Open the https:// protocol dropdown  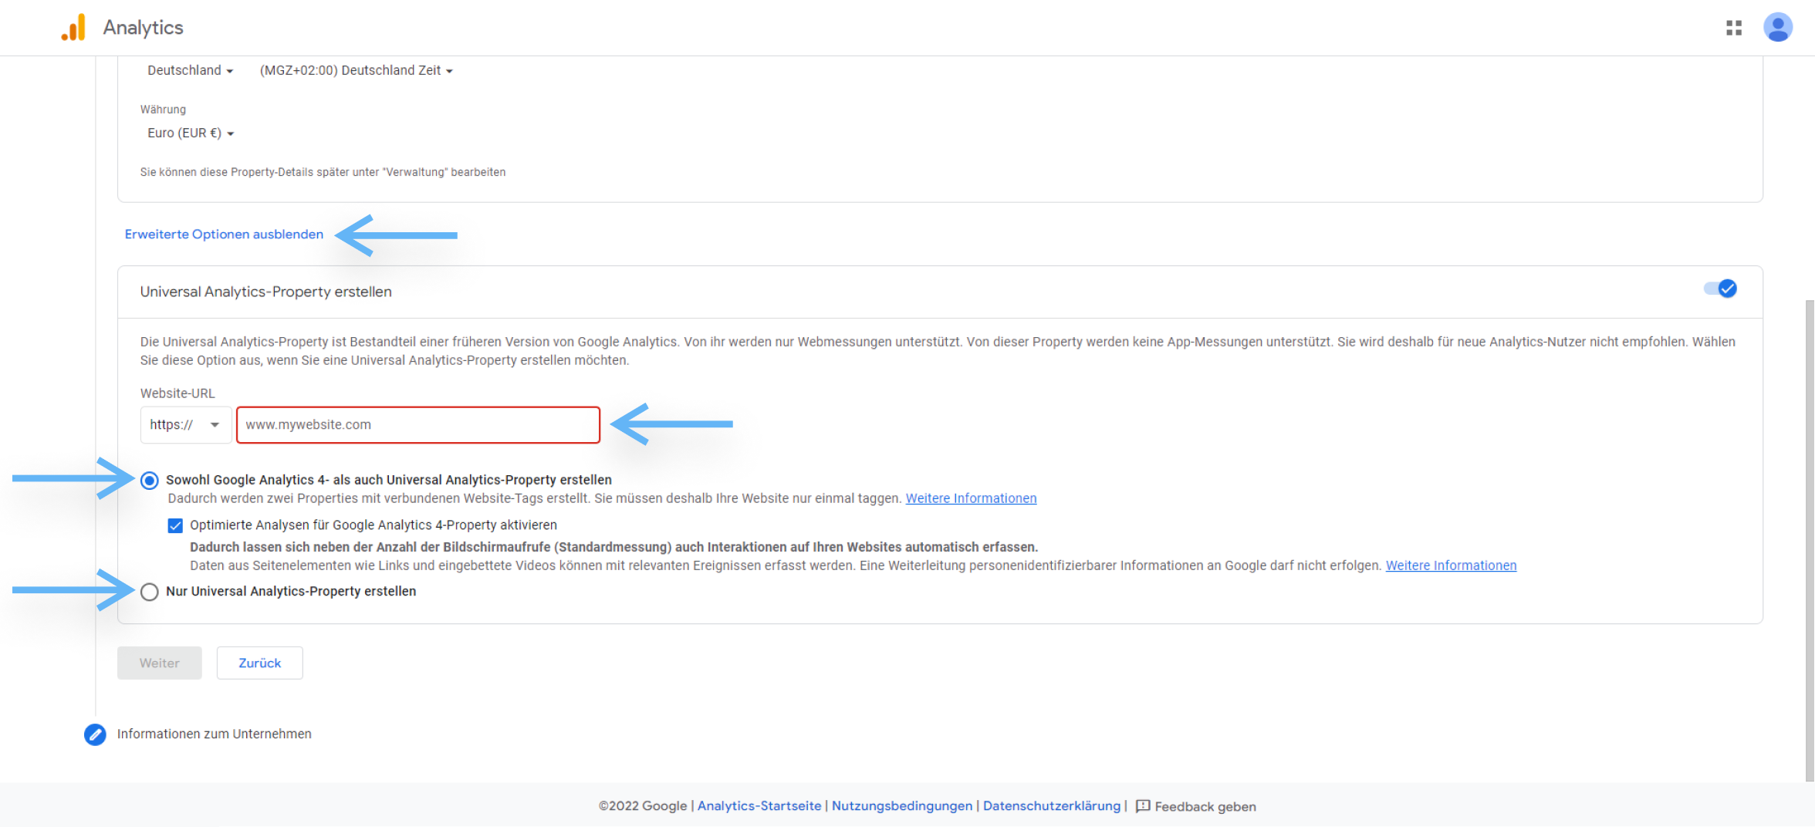pos(185,425)
